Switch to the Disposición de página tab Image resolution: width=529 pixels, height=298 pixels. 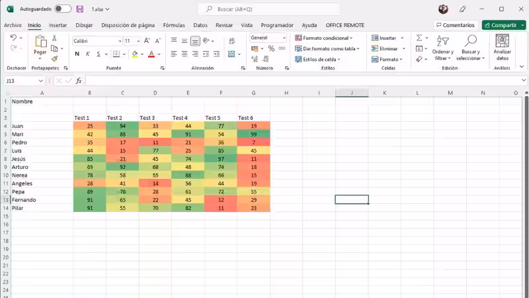pos(128,25)
